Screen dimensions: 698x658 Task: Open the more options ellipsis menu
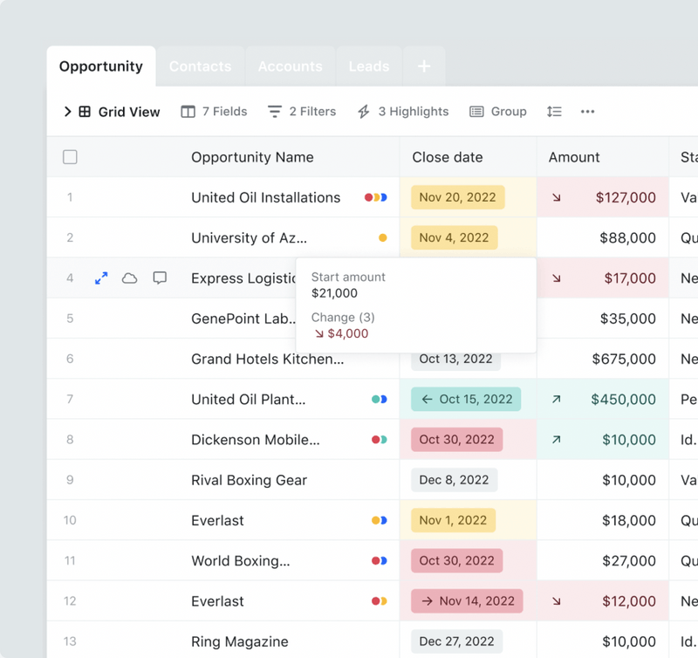587,112
